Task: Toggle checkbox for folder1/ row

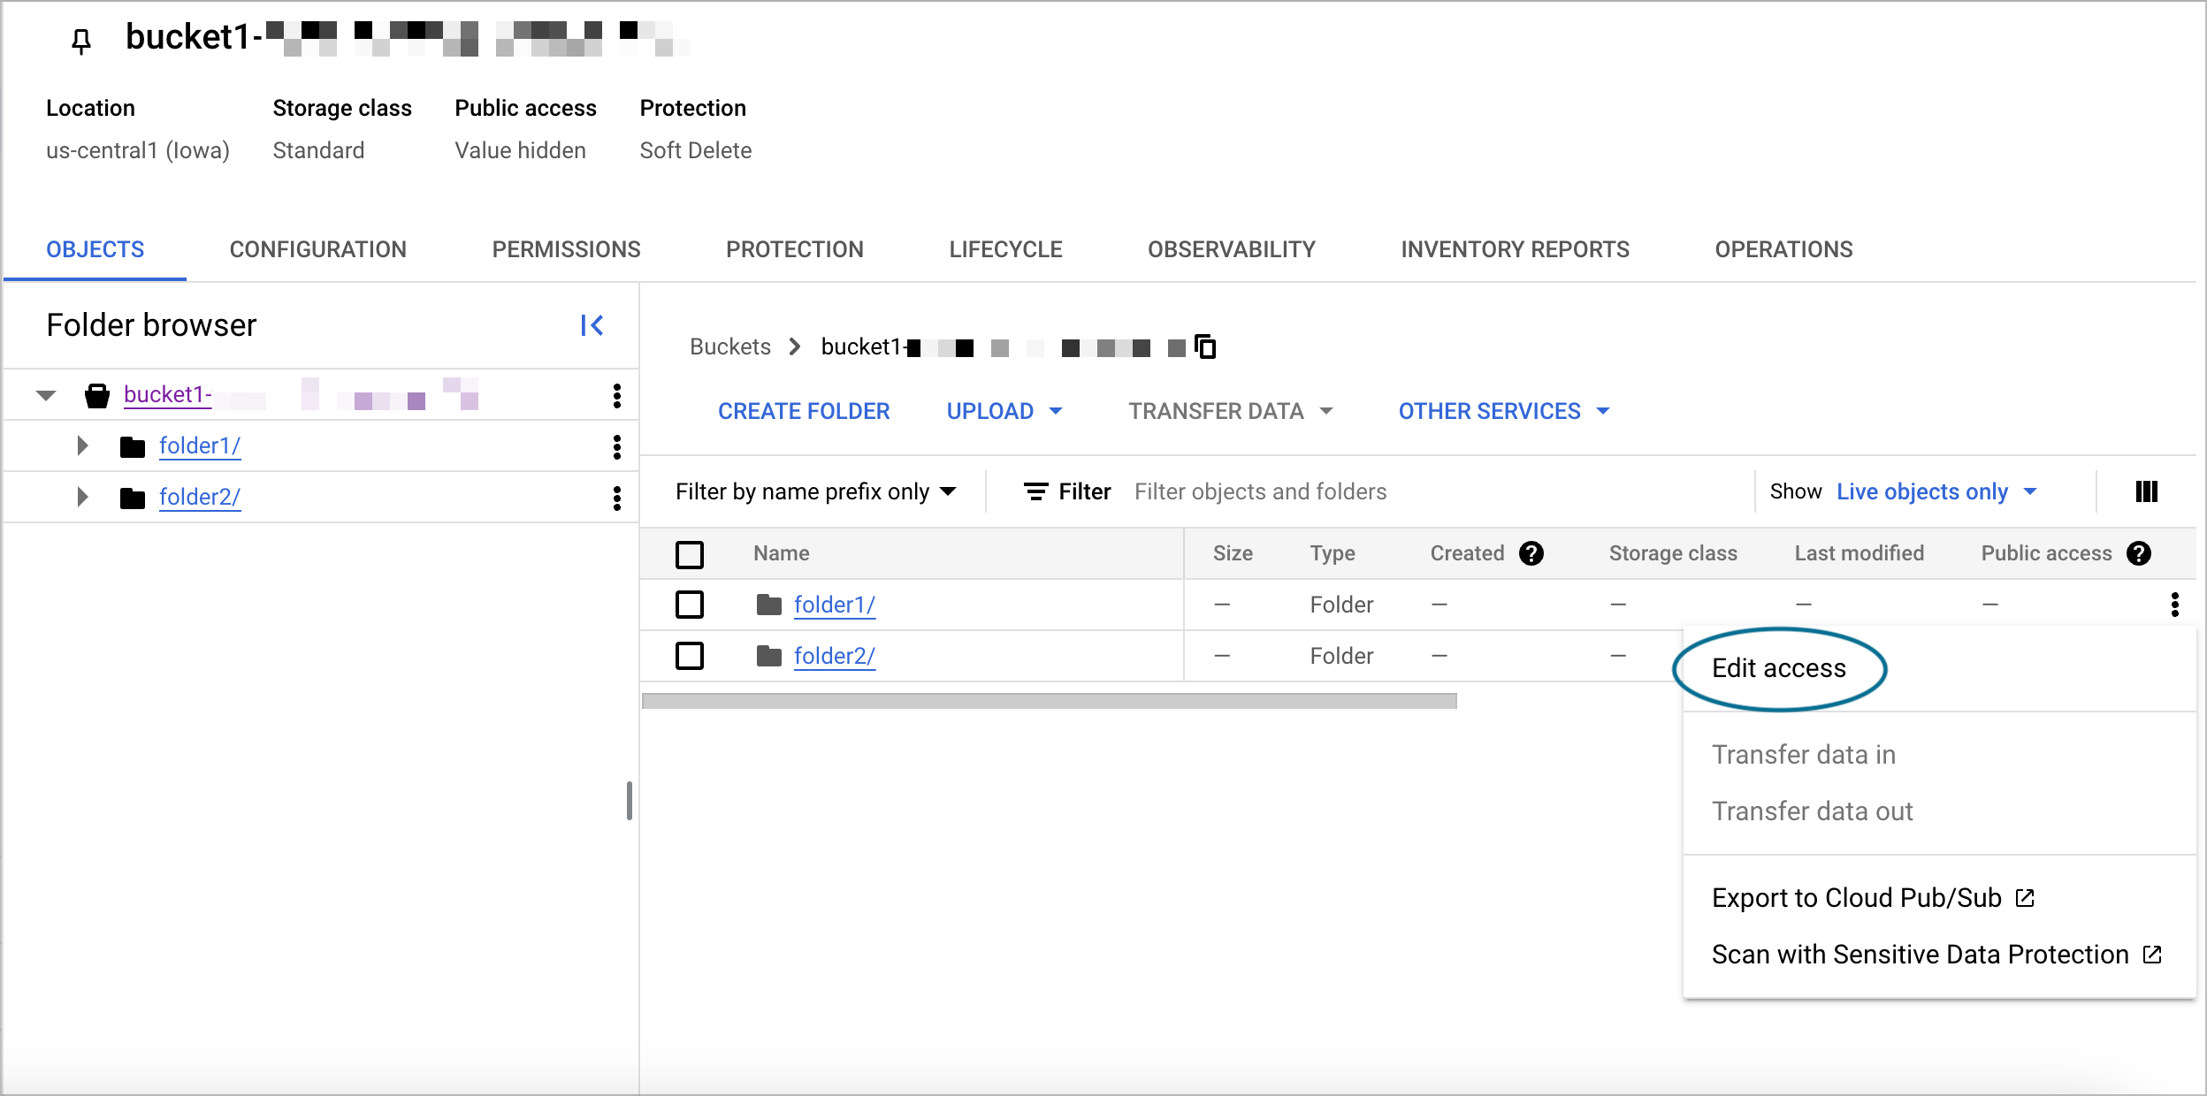Action: tap(690, 605)
